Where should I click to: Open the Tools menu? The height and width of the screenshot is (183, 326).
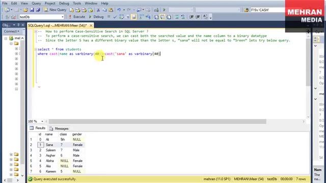(x=77, y=4)
